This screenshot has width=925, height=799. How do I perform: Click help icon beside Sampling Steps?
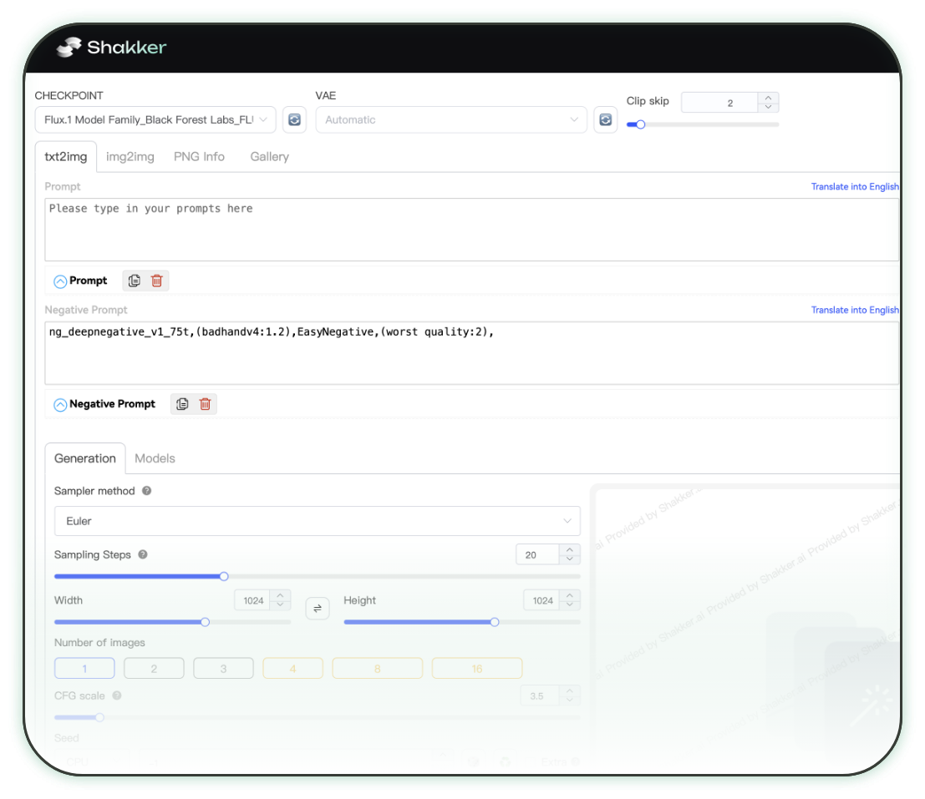tap(143, 554)
